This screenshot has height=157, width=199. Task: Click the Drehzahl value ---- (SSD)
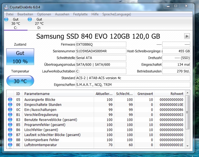tap(176, 58)
